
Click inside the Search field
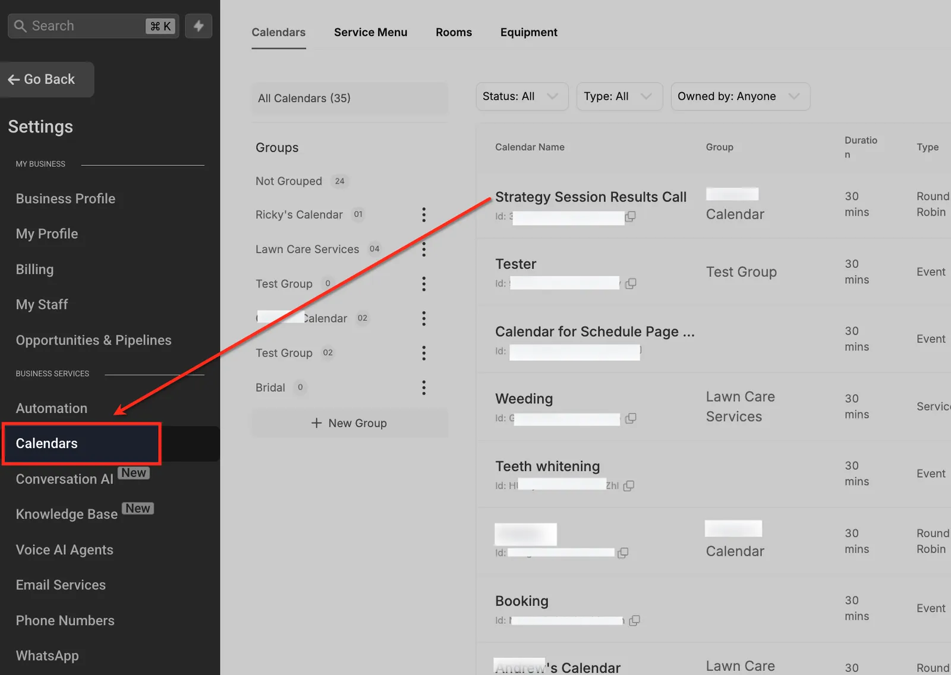(92, 26)
